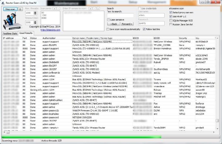Click the app icon in title bar
This screenshot has width=222, height=144.
[x=3, y=3]
